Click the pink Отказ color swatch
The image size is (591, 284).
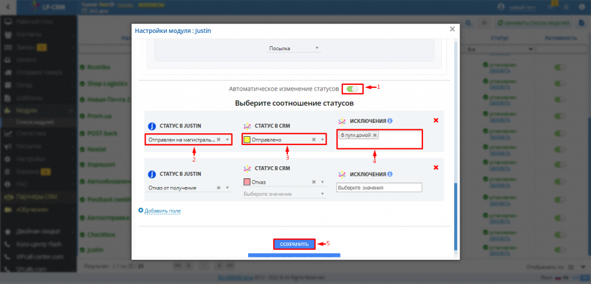click(x=247, y=182)
